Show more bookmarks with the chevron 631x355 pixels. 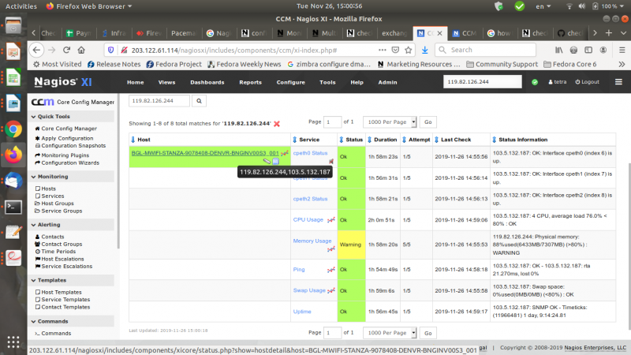point(622,64)
